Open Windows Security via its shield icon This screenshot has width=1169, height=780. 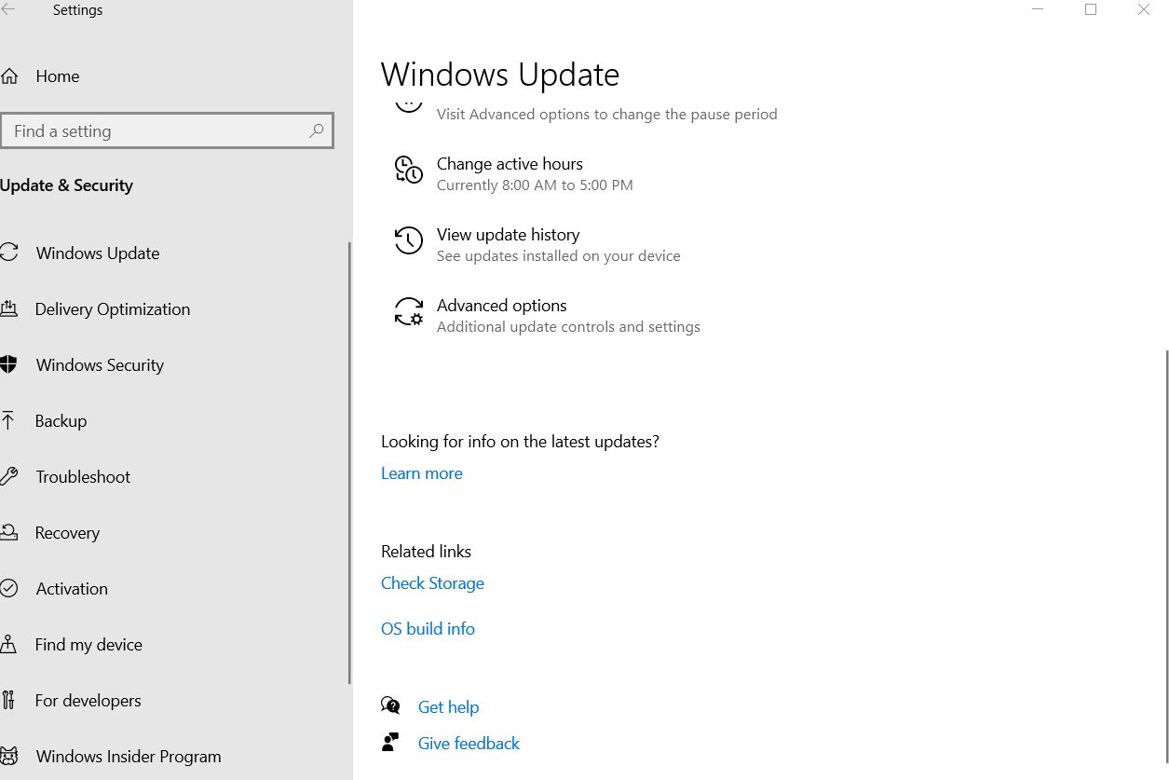pos(12,364)
